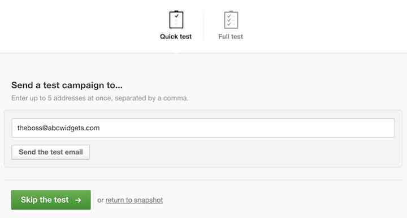Skip the test with green button
The image size is (407, 218).
51,200
